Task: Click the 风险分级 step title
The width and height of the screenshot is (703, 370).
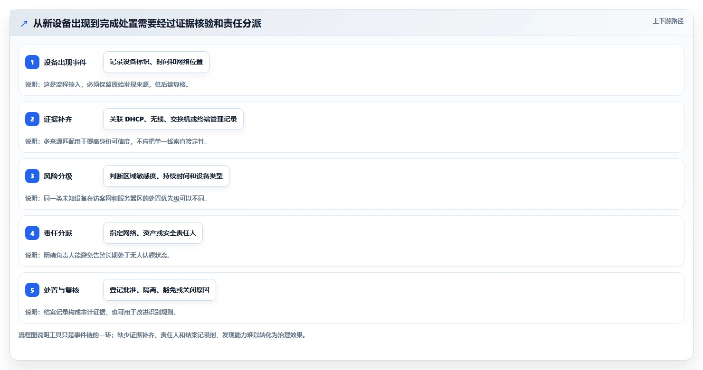Action: [x=58, y=176]
